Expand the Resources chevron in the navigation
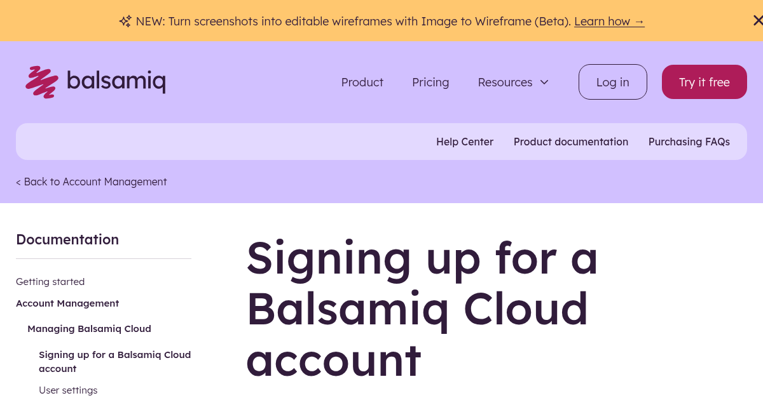This screenshot has height=398, width=763. click(x=544, y=82)
